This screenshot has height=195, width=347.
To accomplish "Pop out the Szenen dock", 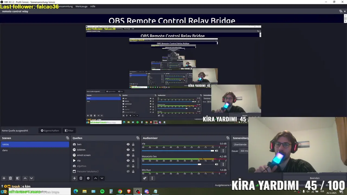I will (x=68, y=138).
